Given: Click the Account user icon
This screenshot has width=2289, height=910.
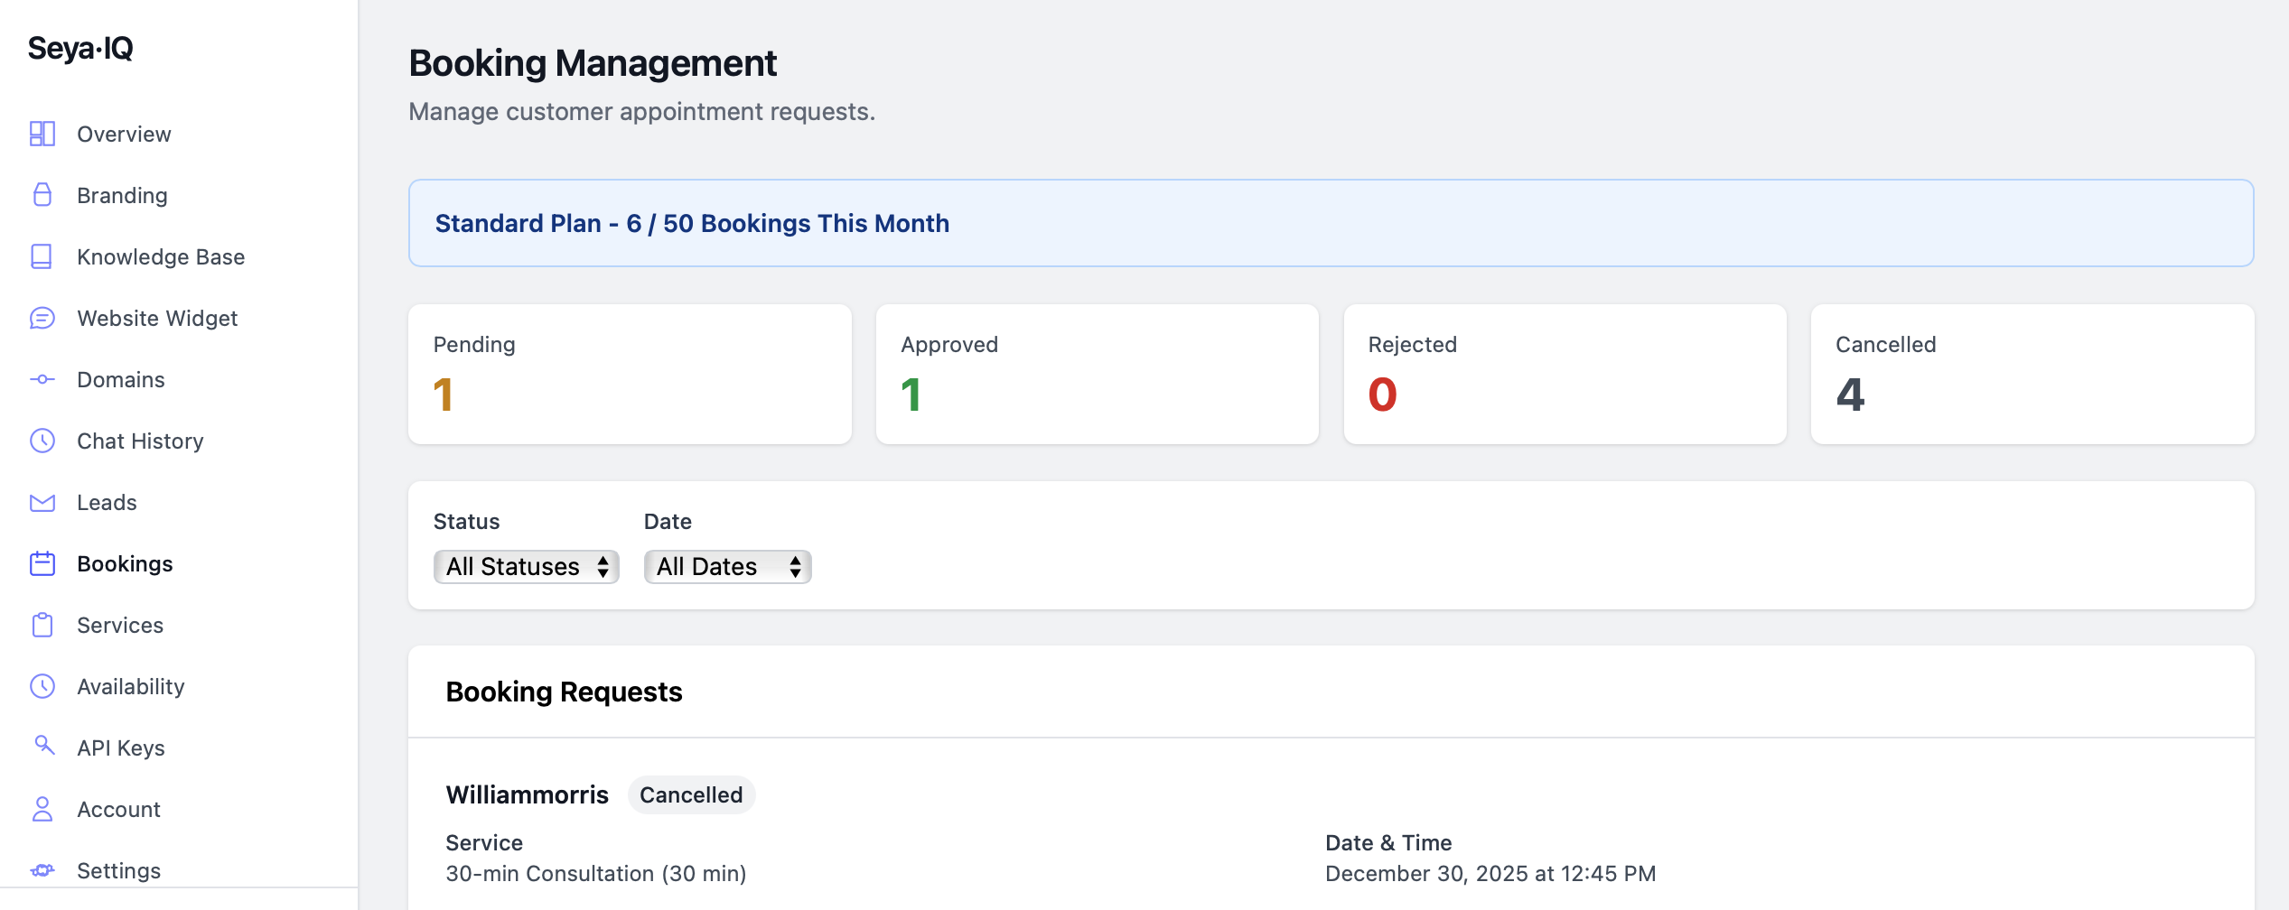Looking at the screenshot, I should tap(42, 809).
